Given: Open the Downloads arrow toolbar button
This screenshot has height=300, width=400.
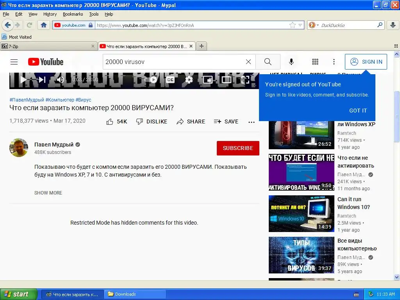Looking at the screenshot, I should [393, 25].
